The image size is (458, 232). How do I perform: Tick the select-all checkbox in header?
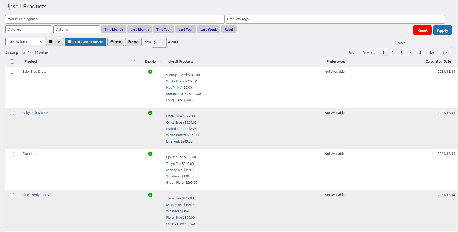click(12, 61)
